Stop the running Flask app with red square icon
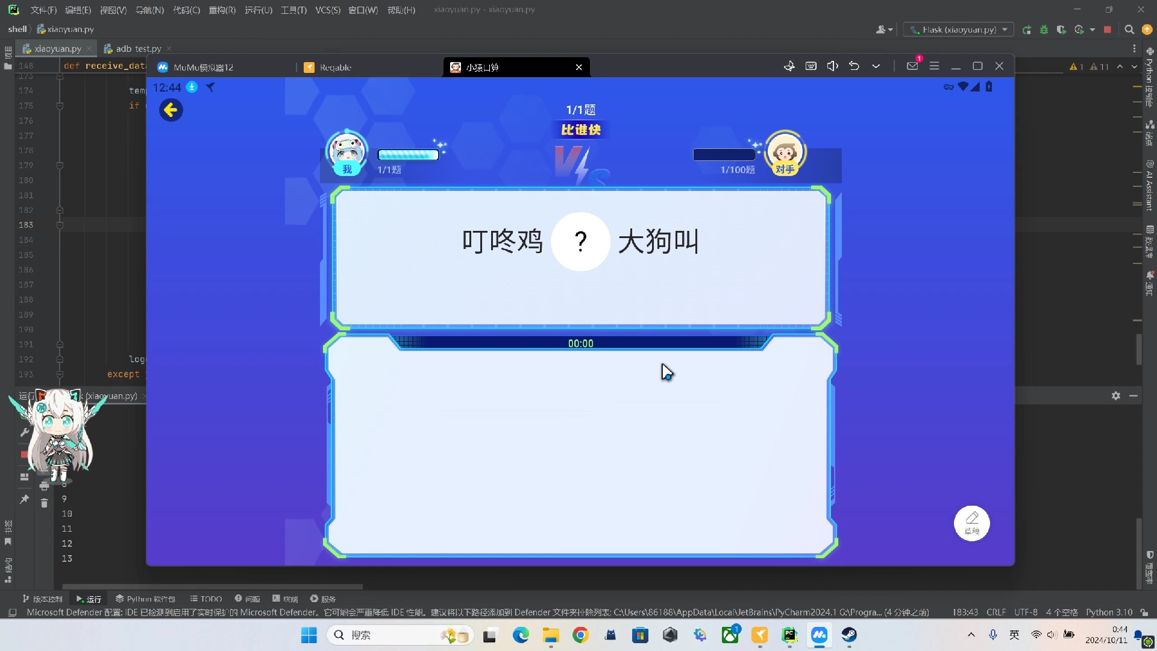The width and height of the screenshot is (1157, 651). 1108,30
